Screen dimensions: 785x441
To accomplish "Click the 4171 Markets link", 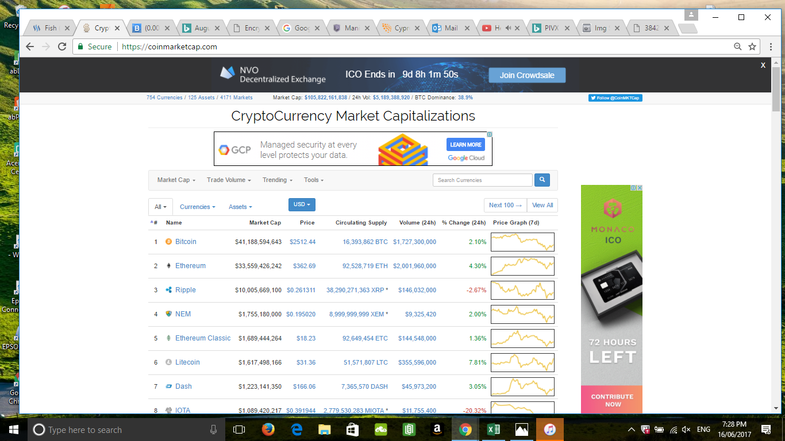I will tap(236, 98).
